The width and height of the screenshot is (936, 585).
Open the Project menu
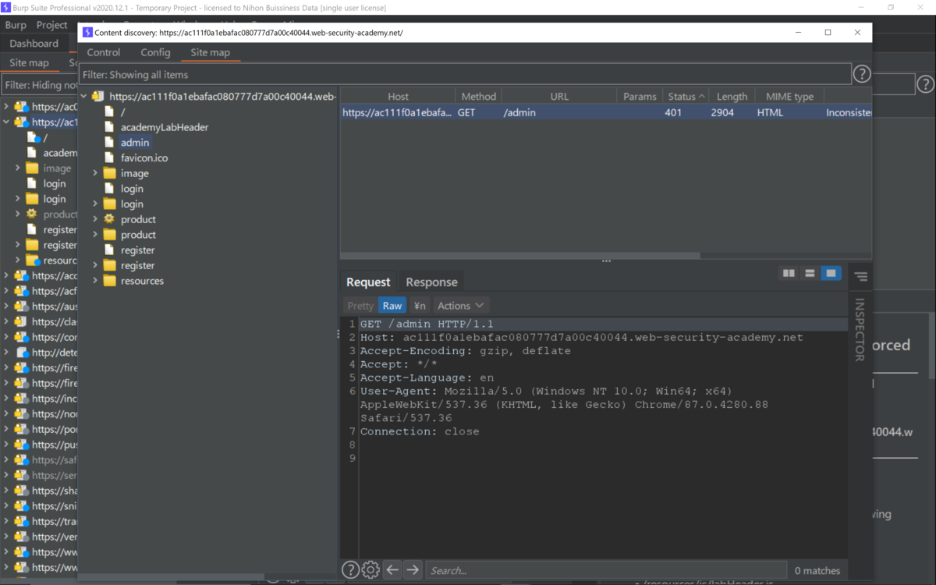[x=52, y=25]
